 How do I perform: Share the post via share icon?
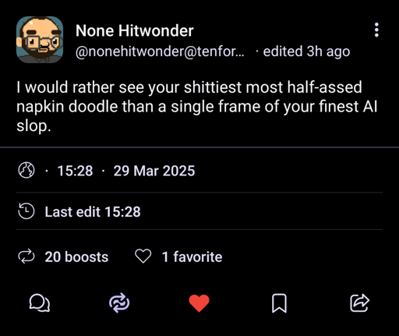(x=359, y=302)
